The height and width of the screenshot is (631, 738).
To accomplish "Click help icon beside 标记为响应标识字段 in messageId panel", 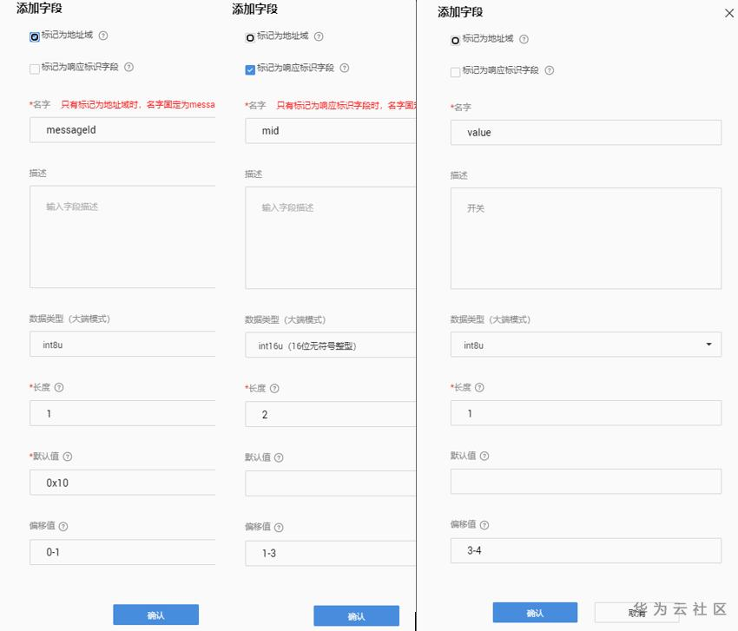I will click(x=128, y=67).
